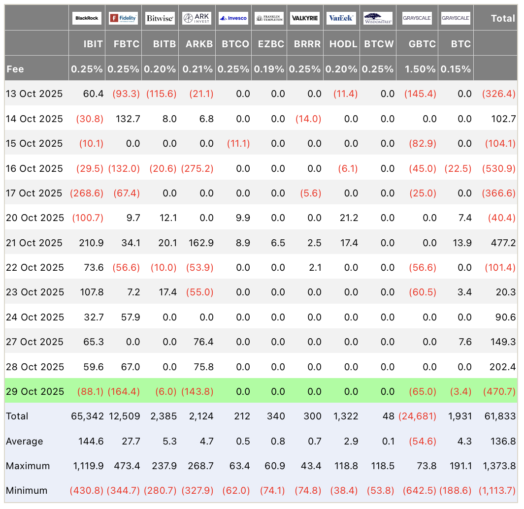Click the ARK Invest logo
524x509 pixels.
coord(196,18)
